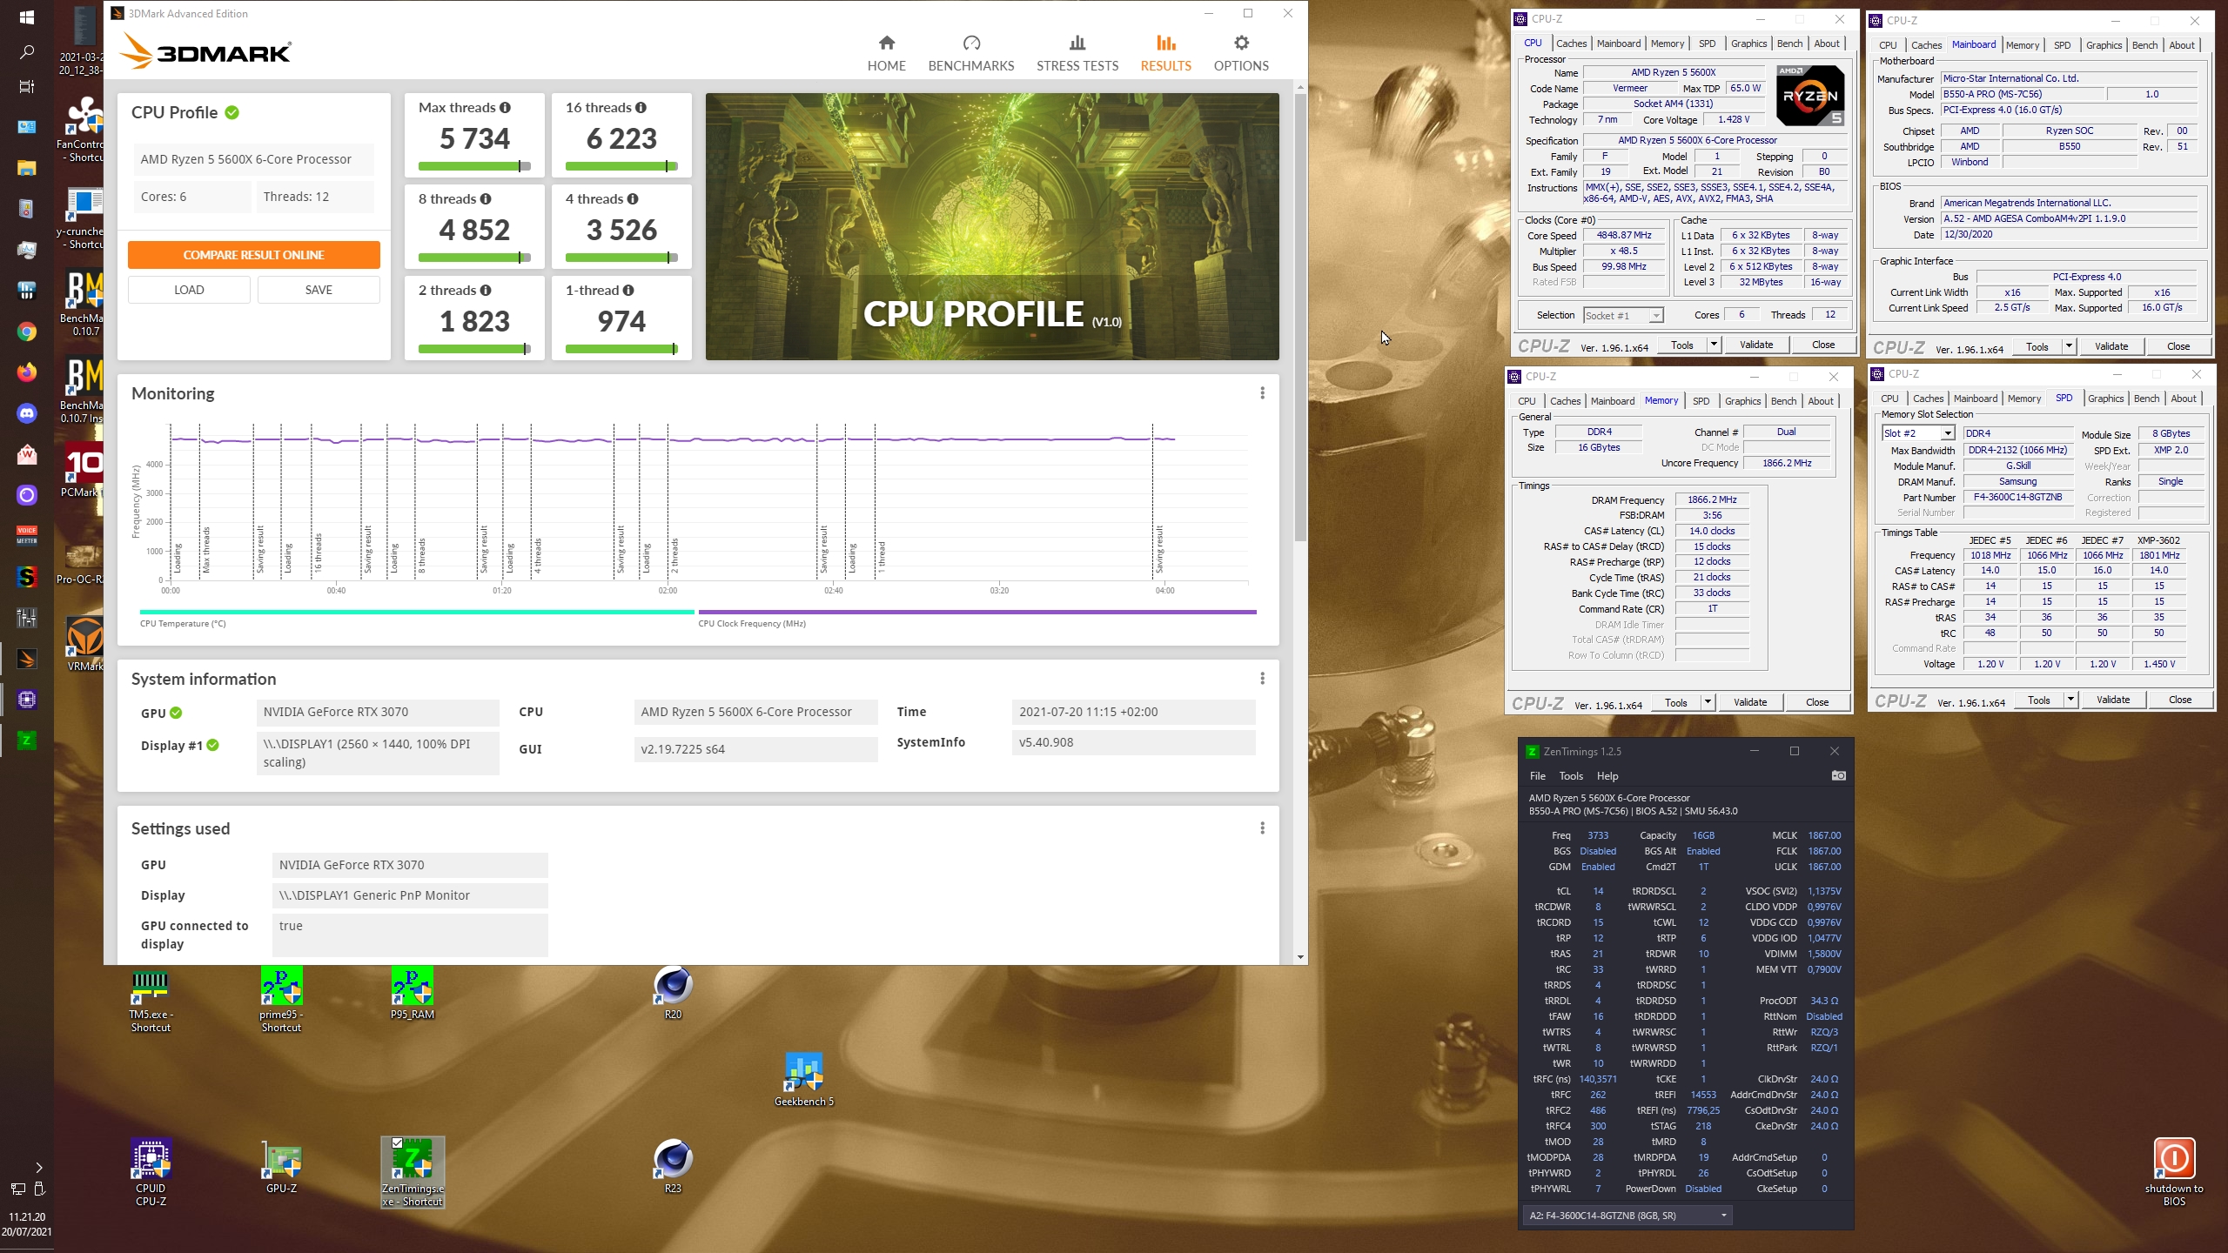Click the info icon beside Max threads
The width and height of the screenshot is (2228, 1253).
[x=505, y=108]
